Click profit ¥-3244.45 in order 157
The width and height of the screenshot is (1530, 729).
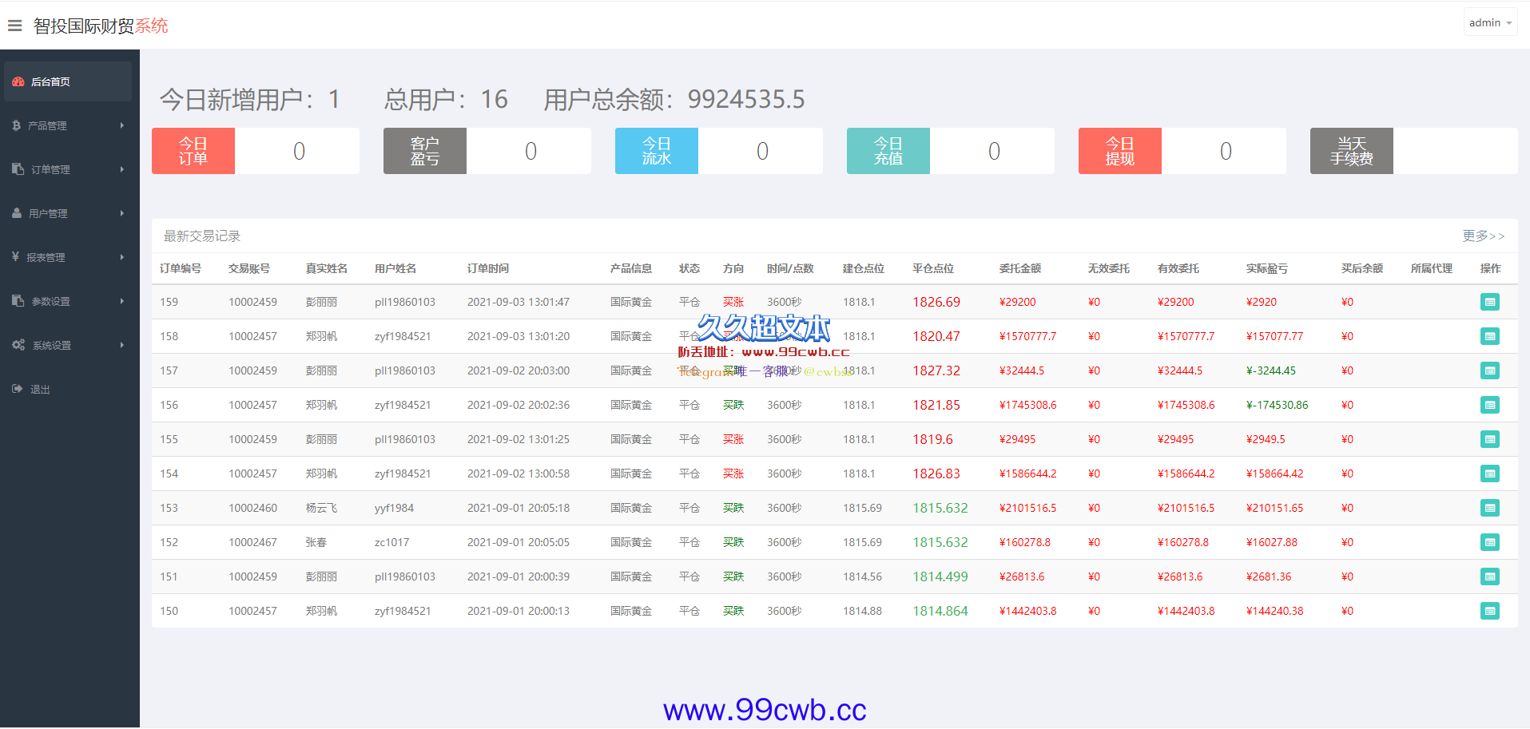click(1271, 370)
